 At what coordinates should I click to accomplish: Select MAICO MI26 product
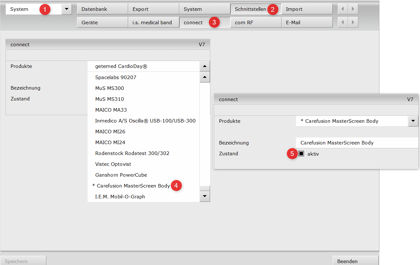click(144, 131)
